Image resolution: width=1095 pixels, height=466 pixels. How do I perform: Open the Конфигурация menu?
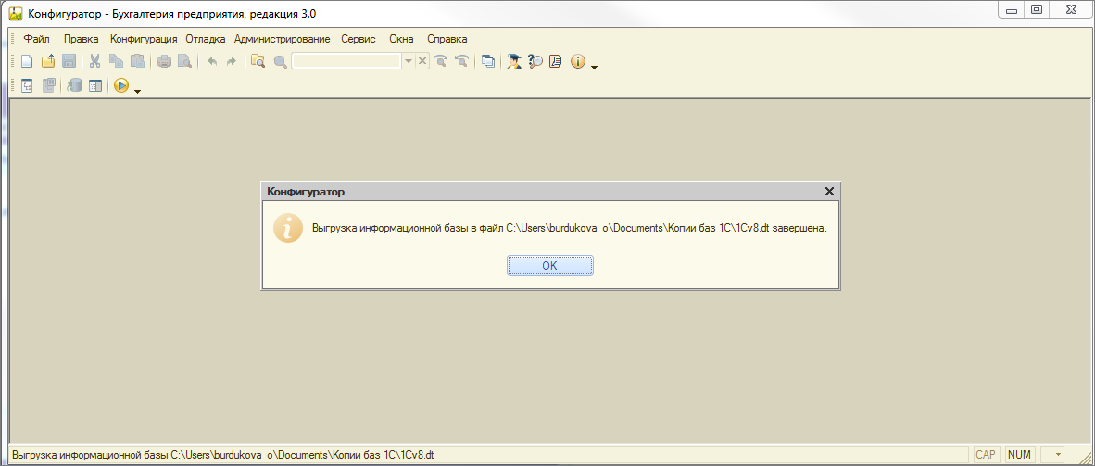click(144, 39)
